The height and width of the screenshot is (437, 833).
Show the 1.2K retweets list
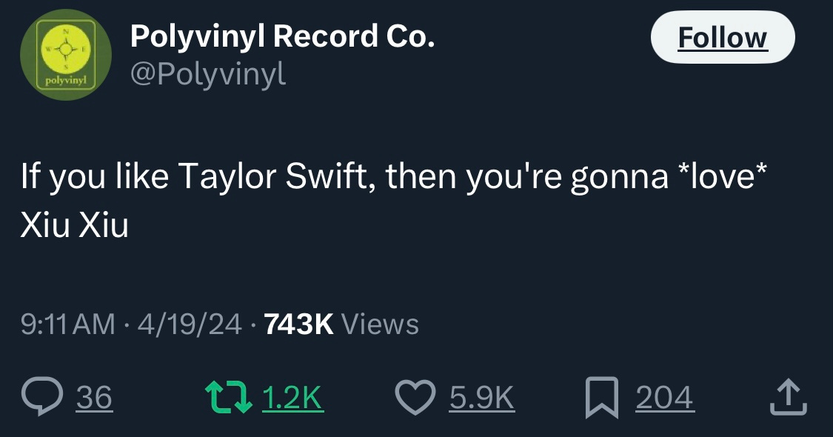(x=292, y=397)
